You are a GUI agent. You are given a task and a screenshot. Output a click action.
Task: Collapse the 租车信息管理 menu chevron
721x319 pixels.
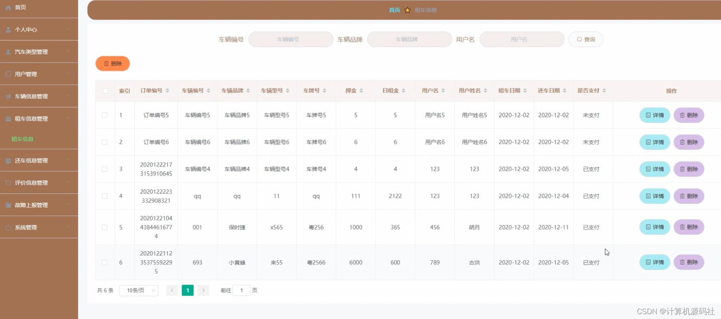[x=68, y=119]
